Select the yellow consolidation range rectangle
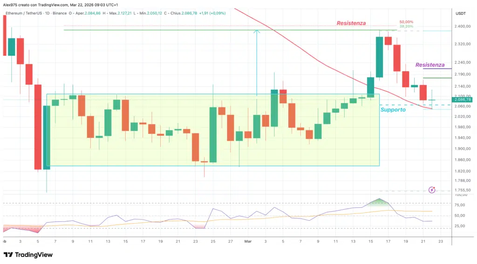The height and width of the screenshot is (264, 477). 140,153
